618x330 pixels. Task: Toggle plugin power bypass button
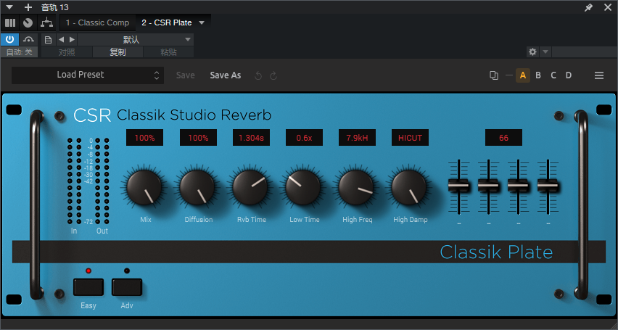click(x=10, y=39)
